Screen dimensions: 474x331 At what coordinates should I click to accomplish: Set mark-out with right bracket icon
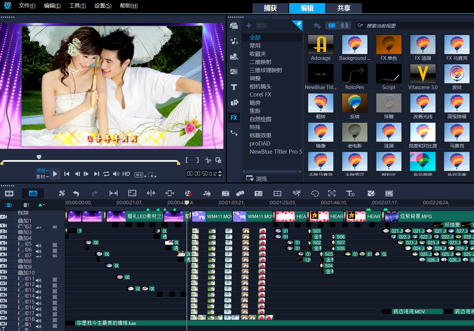click(x=197, y=160)
